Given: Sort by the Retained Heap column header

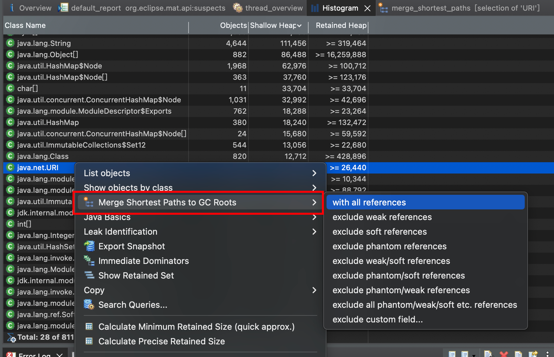Looking at the screenshot, I should point(339,26).
